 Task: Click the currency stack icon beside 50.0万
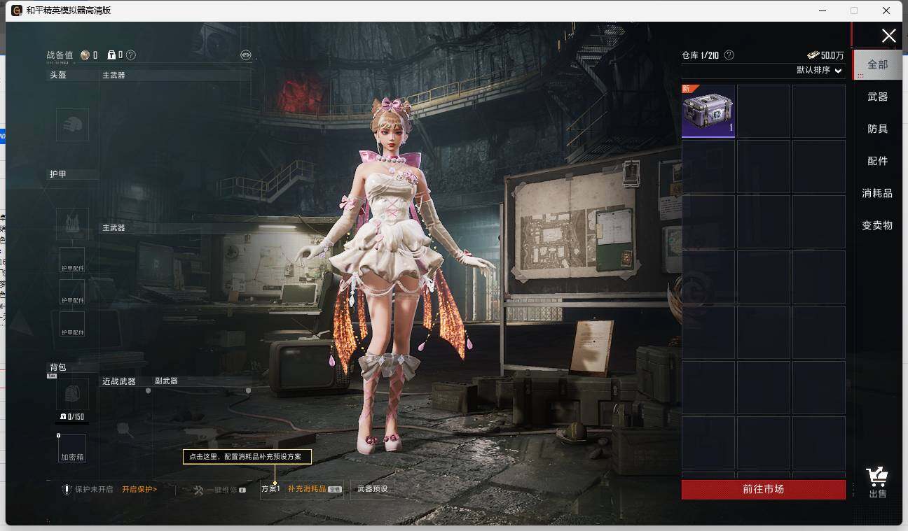tap(813, 55)
